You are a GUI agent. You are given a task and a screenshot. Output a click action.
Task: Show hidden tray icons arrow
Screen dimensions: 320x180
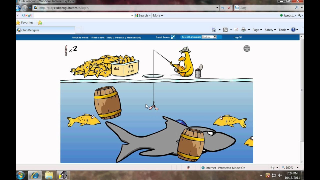(261, 175)
